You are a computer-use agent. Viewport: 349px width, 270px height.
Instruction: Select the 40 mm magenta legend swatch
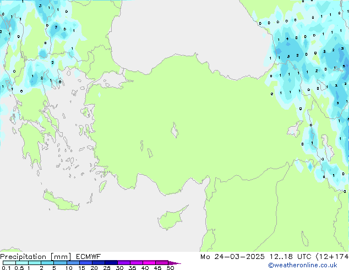pyautogui.click(x=149, y=263)
